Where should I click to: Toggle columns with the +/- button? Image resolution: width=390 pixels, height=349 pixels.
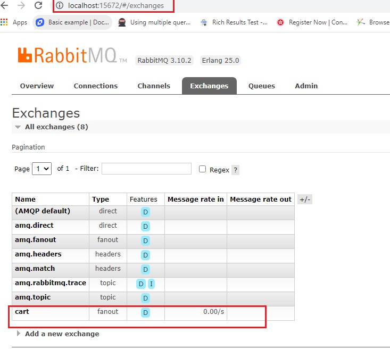pos(305,200)
